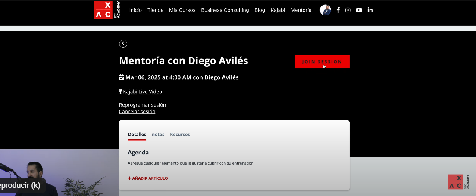This screenshot has height=196, width=476.
Task: Open Mis Cursos menu item
Action: coord(182,10)
